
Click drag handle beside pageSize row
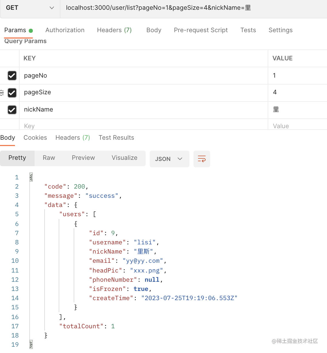[2, 93]
